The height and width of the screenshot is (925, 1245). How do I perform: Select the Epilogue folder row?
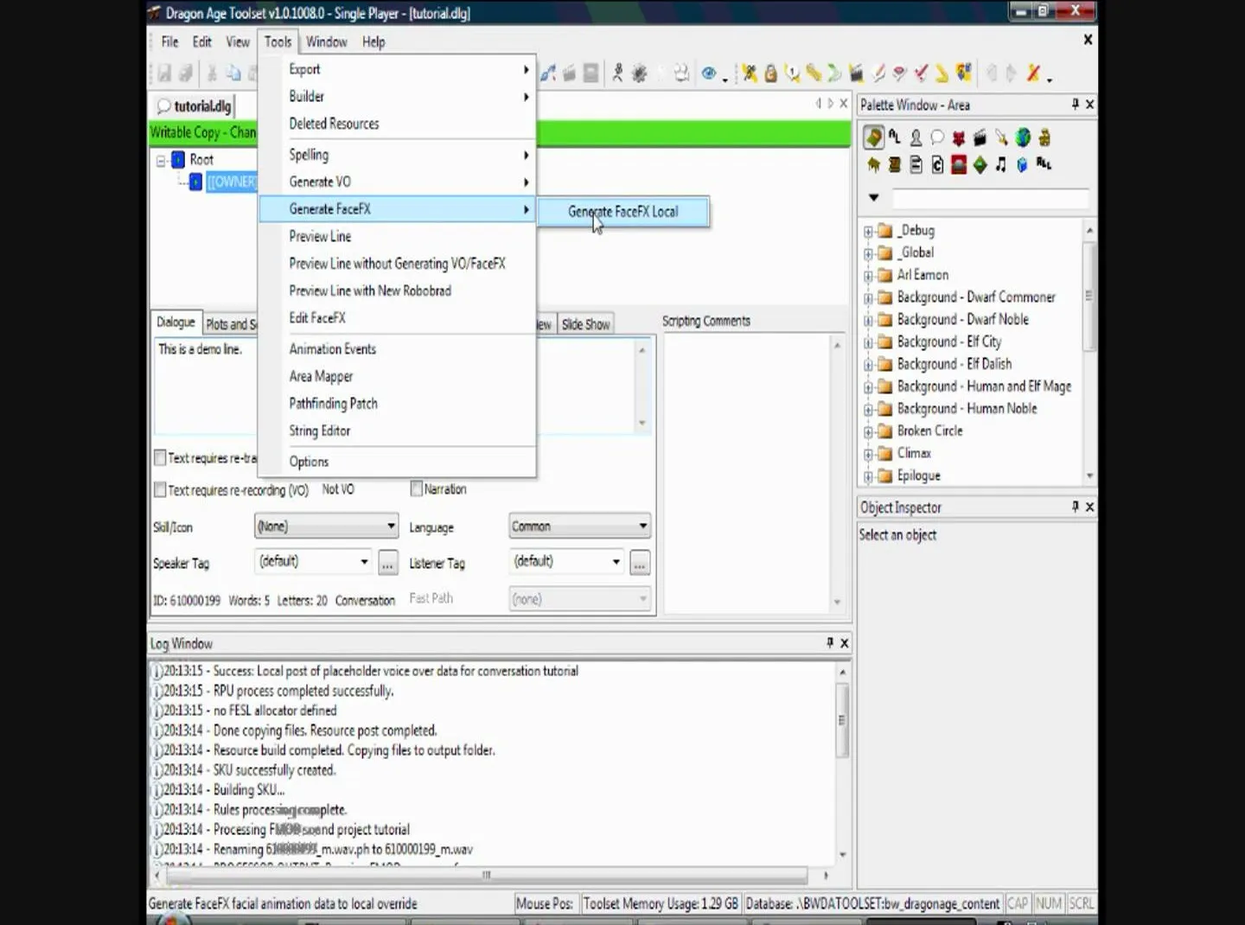[918, 475]
